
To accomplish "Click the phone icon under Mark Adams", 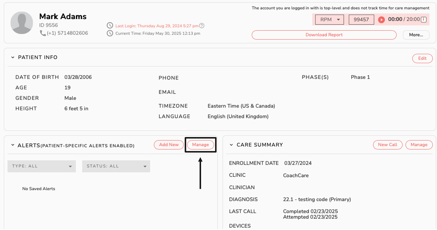I will click(43, 33).
